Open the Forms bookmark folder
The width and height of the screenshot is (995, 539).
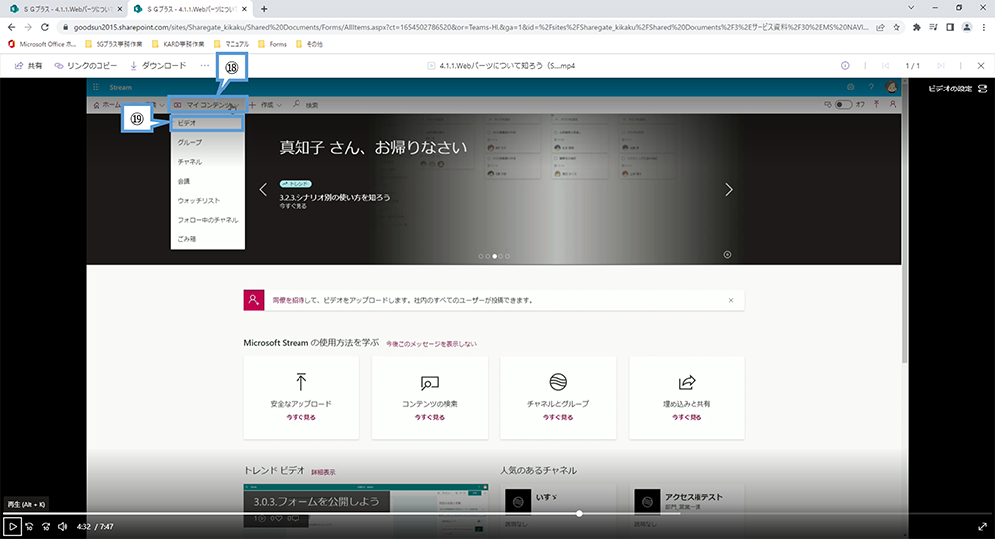point(272,44)
